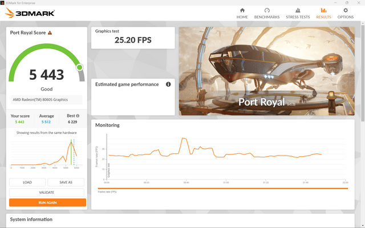Open the Stress Tests chart icon

[x=298, y=10]
